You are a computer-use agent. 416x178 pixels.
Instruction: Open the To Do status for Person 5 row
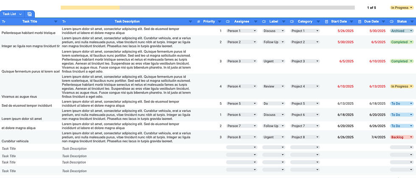(402, 103)
